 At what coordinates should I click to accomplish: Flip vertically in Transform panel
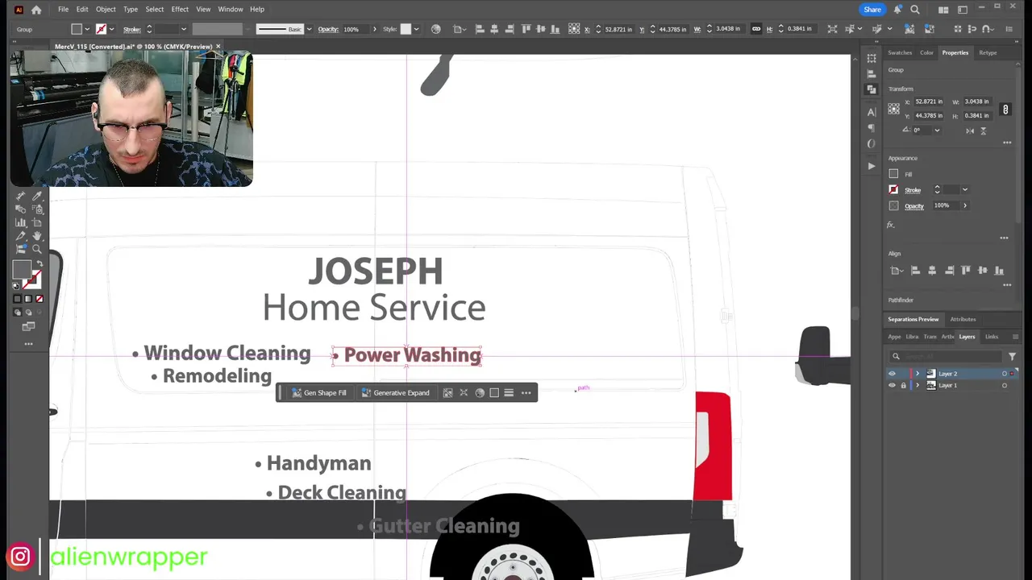(983, 130)
